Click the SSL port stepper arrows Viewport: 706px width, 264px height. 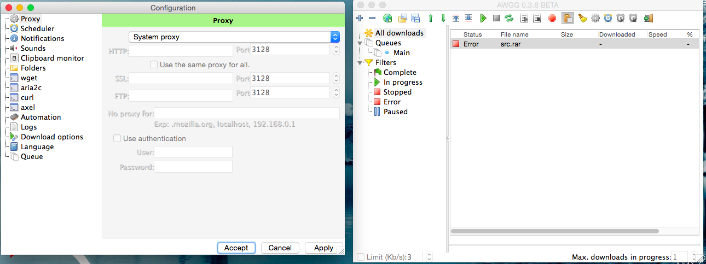[335, 78]
